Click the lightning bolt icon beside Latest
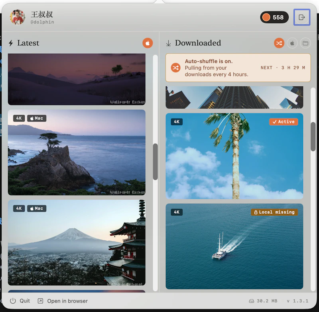Screen dimensions: 319x312 point(11,43)
